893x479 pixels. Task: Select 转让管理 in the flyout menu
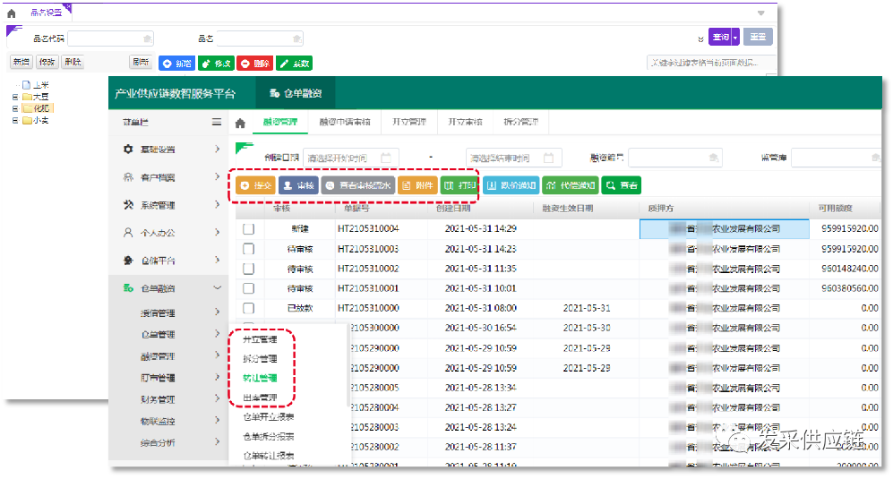[x=260, y=378]
